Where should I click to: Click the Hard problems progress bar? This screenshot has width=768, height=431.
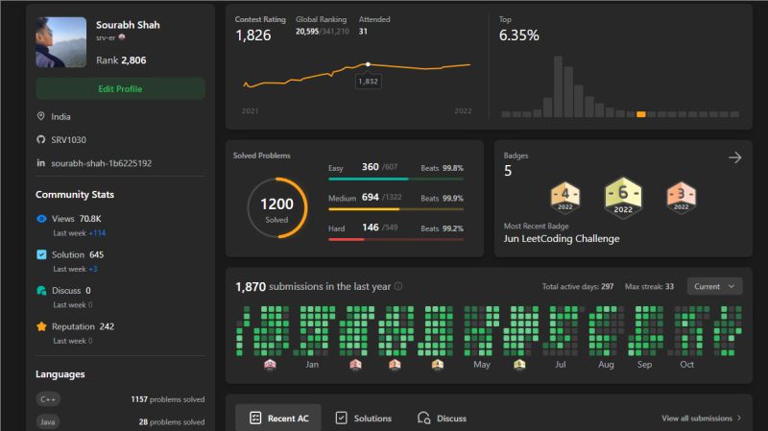coord(396,240)
